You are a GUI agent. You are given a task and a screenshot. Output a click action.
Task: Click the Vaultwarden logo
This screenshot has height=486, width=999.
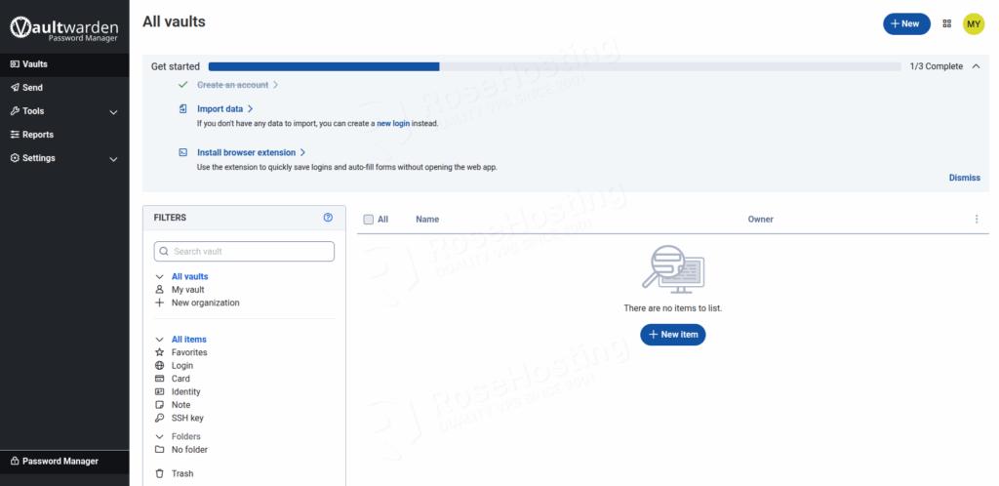pos(64,29)
